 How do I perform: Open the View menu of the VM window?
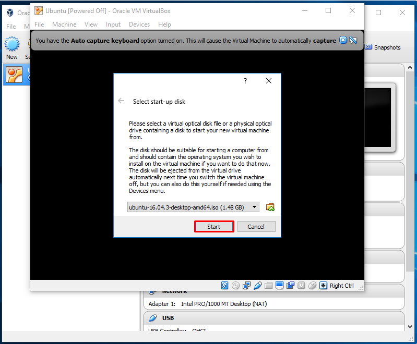[91, 24]
